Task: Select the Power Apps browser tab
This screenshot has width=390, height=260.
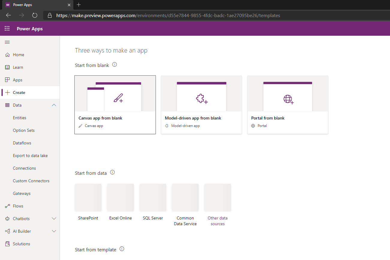Action: (x=38, y=5)
